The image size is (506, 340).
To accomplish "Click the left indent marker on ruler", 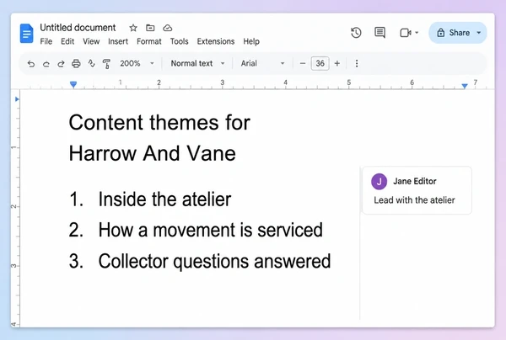I will 73,84.
